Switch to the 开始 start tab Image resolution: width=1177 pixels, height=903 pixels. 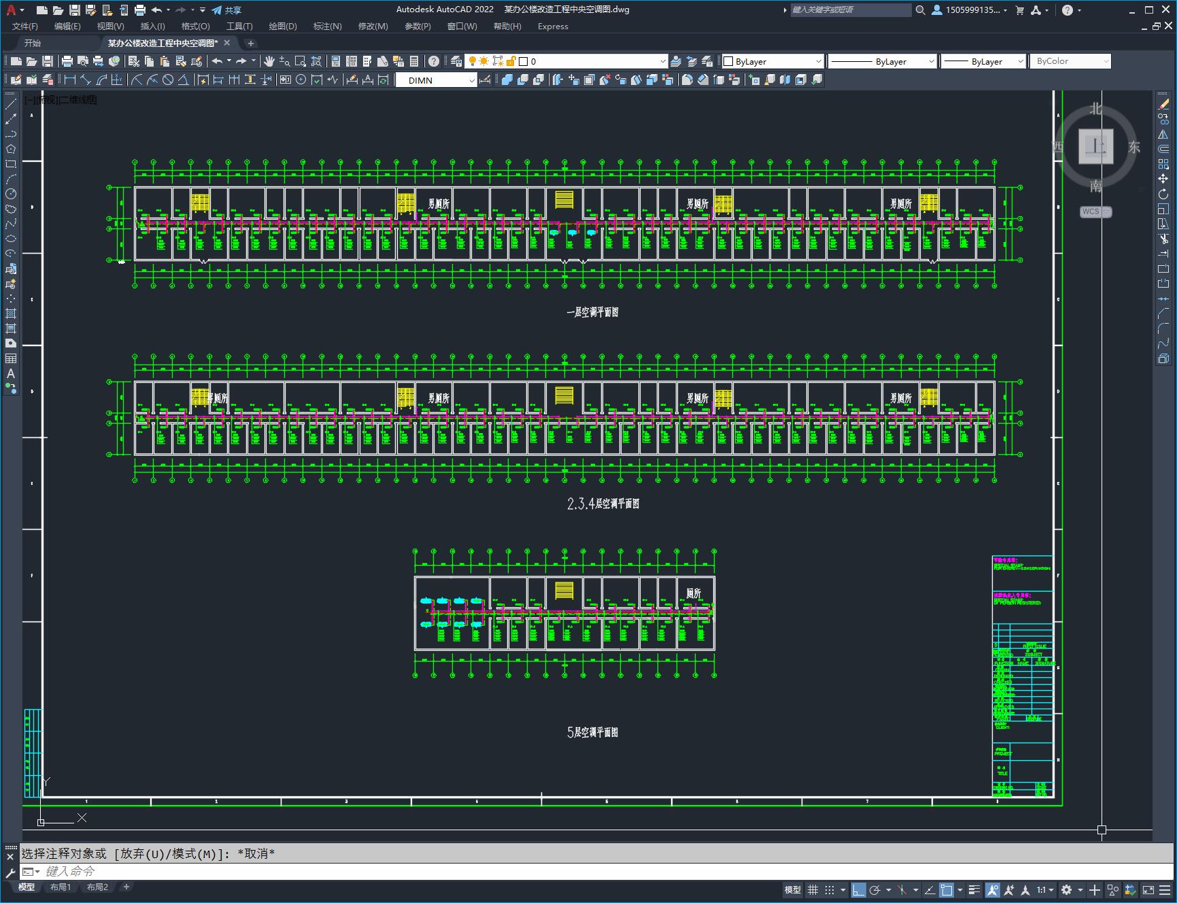coord(33,43)
